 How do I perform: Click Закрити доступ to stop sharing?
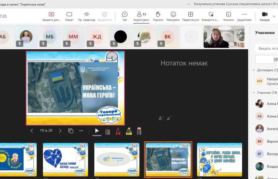51,16
